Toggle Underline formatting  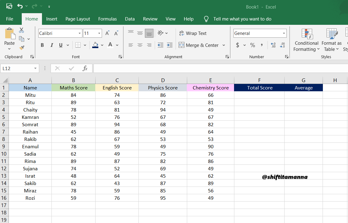pos(61,45)
